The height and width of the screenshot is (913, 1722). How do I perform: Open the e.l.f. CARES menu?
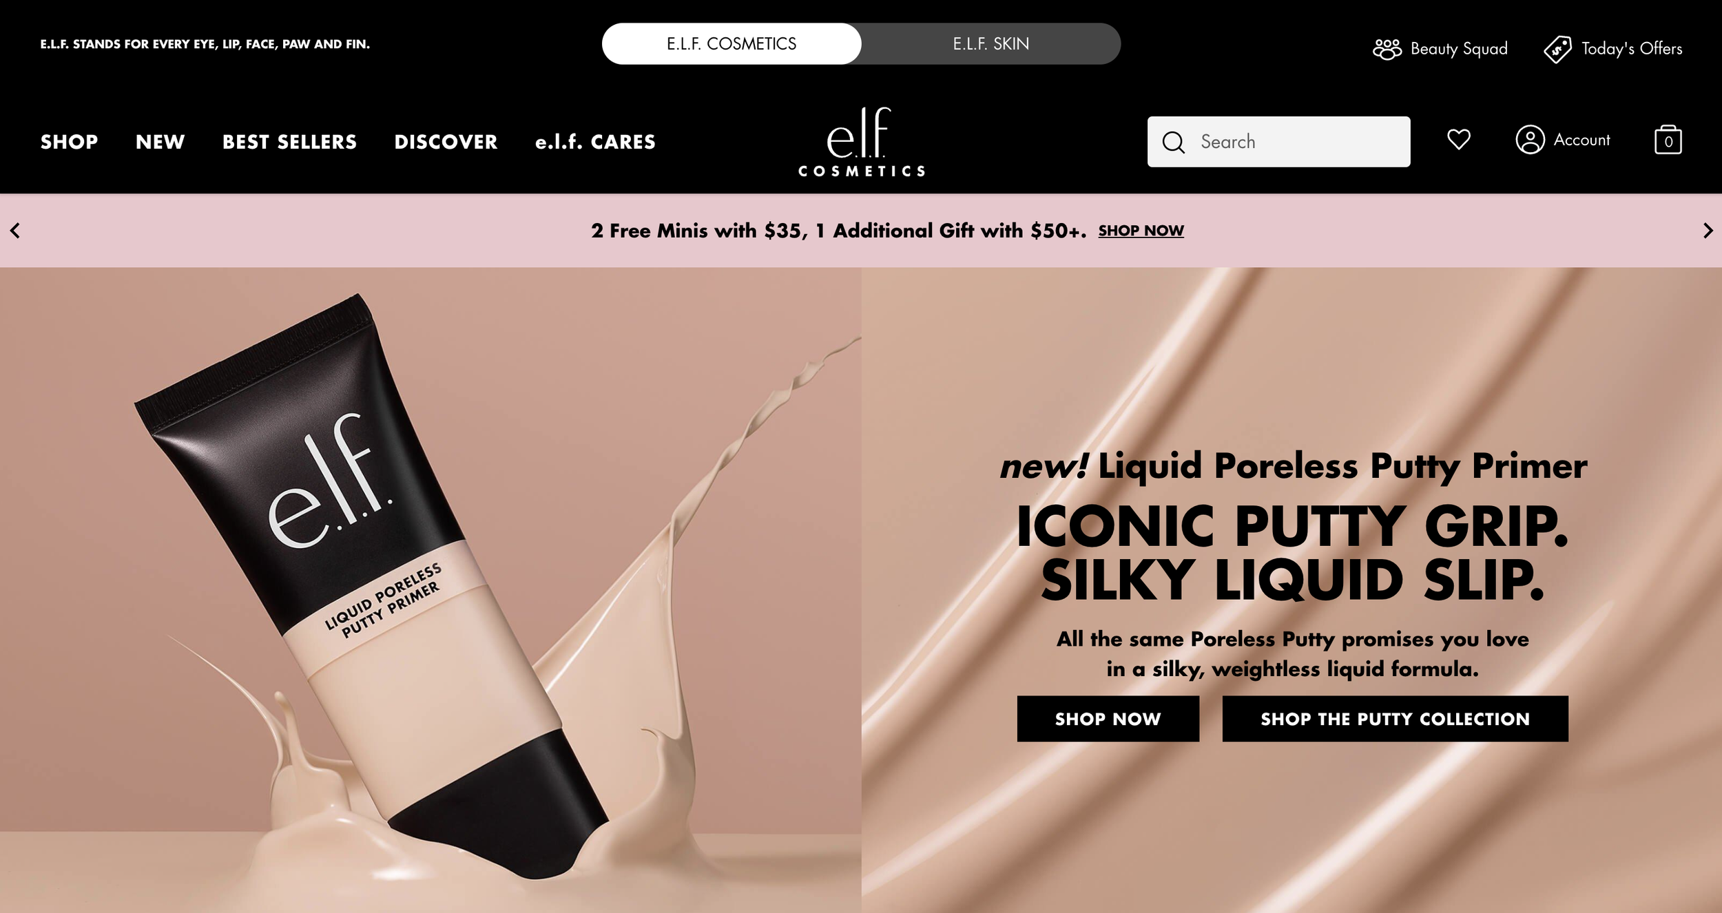[x=595, y=142]
